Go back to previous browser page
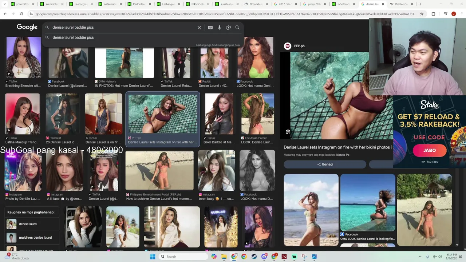The image size is (466, 262). (5, 14)
